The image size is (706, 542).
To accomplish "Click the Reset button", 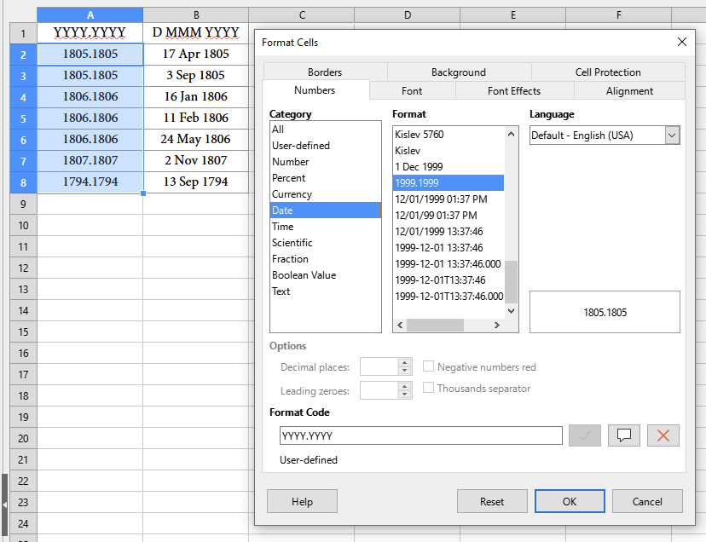I will pyautogui.click(x=491, y=502).
